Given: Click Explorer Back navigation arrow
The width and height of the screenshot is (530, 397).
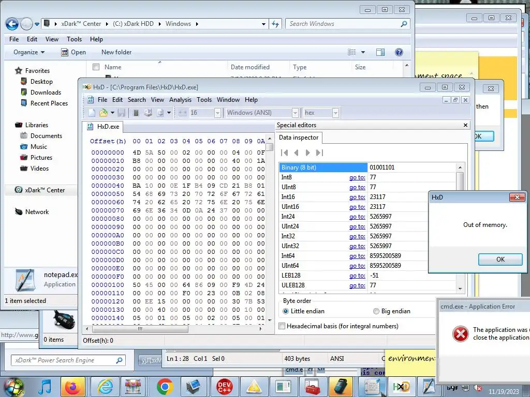Looking at the screenshot, I should [12, 24].
